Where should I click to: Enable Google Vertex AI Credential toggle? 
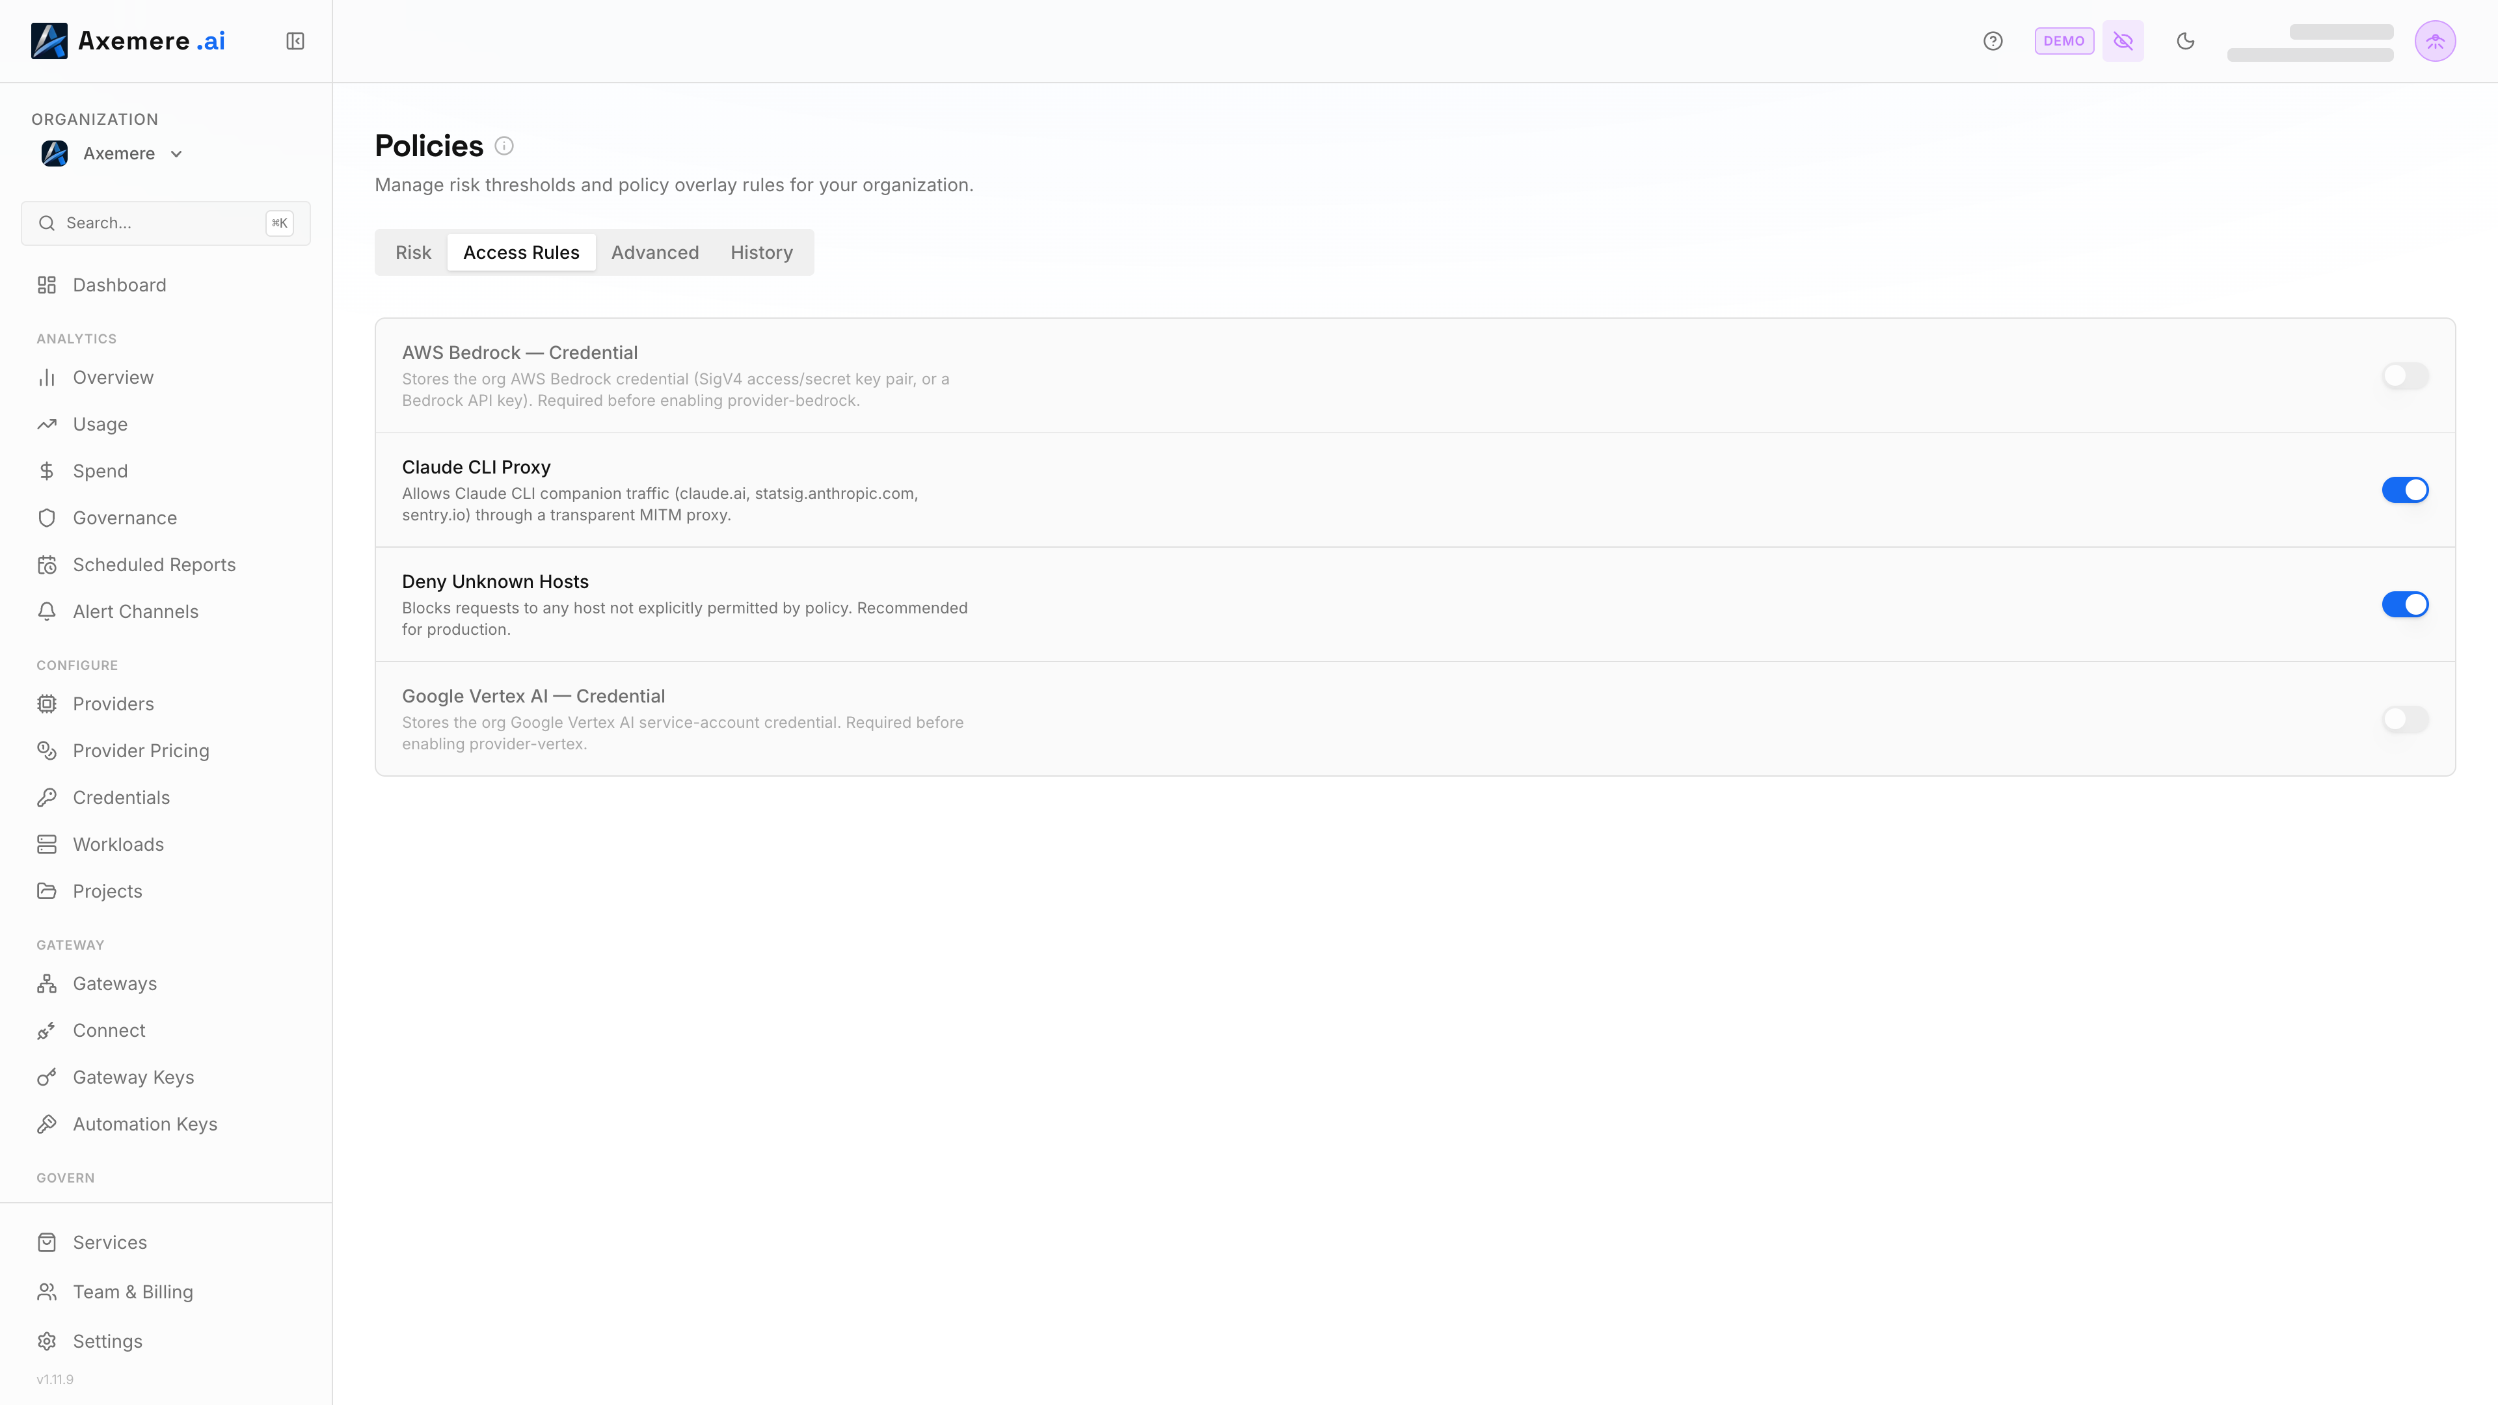click(x=2405, y=719)
